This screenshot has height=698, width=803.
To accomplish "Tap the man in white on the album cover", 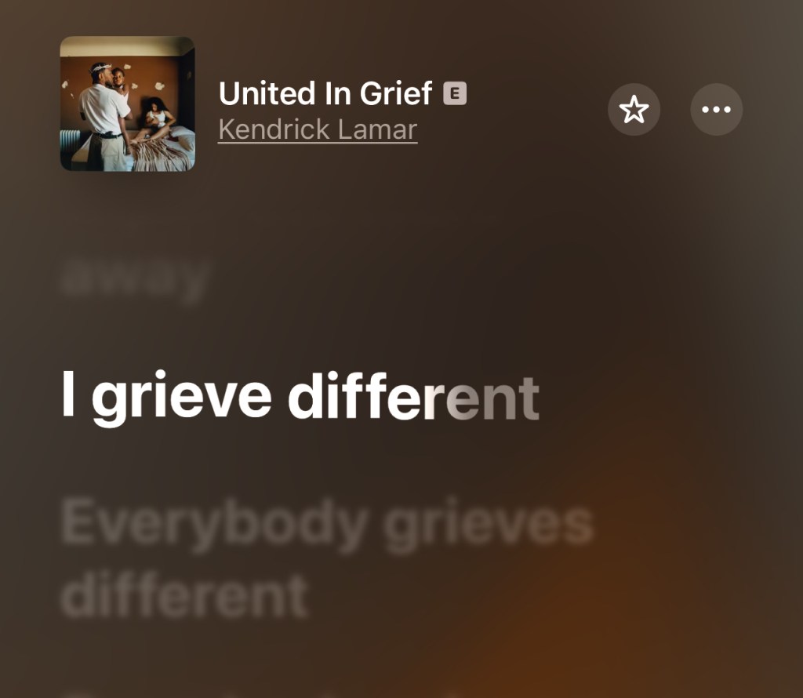I will 104,118.
